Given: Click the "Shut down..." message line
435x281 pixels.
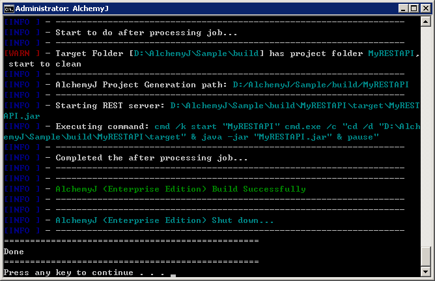Looking at the screenshot, I should point(165,220).
